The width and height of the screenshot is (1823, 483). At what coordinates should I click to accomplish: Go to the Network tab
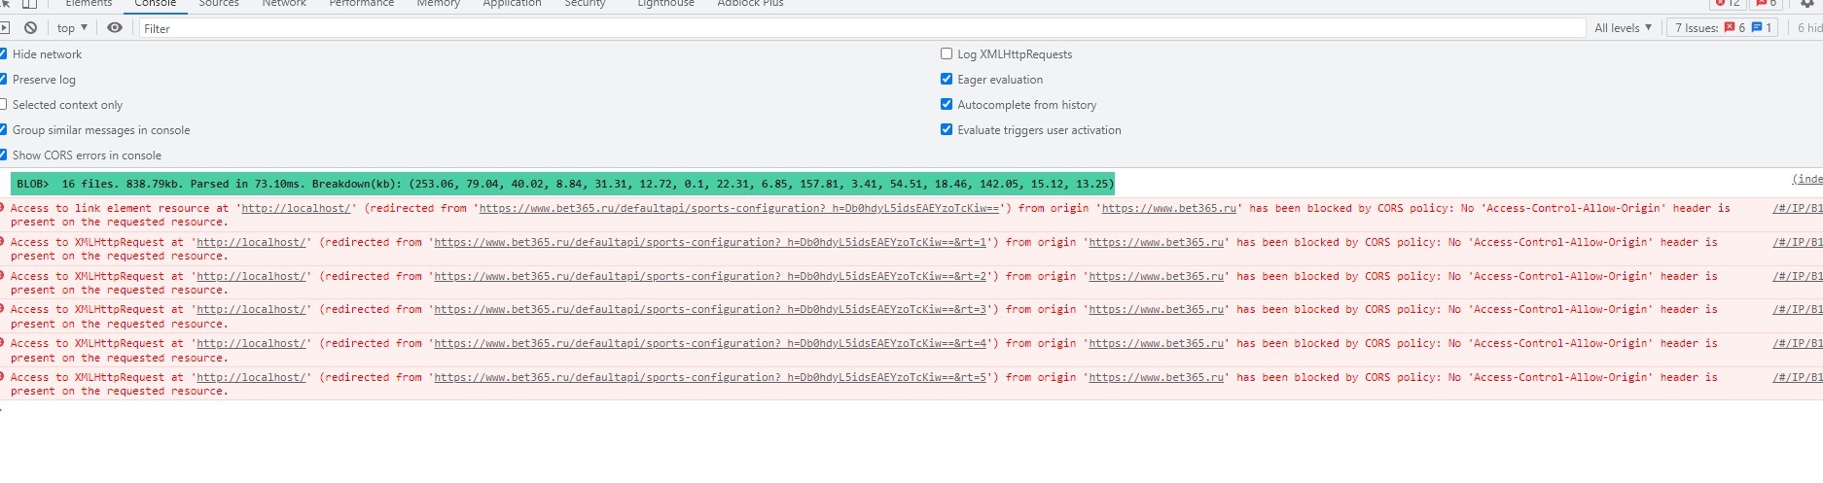pos(284,4)
